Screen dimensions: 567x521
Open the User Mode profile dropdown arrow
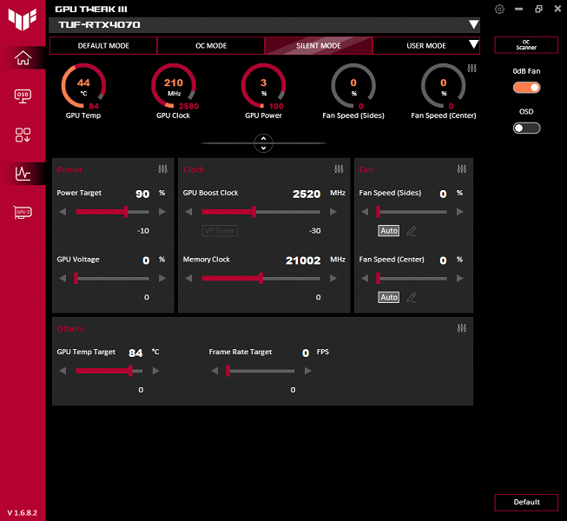click(473, 44)
